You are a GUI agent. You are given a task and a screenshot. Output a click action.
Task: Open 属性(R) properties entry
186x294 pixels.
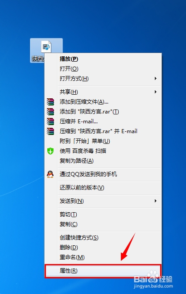pyautogui.click(x=69, y=271)
